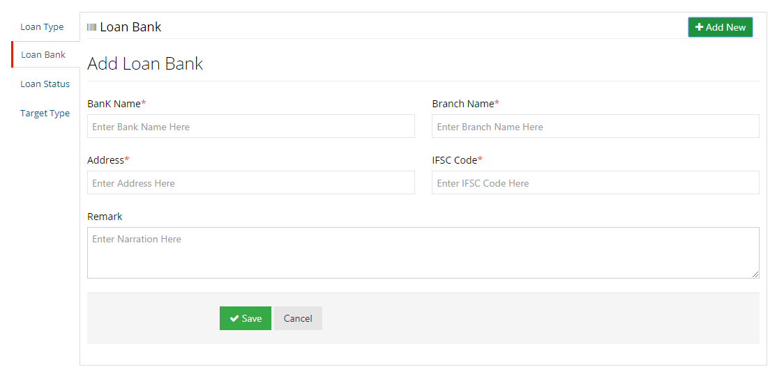The image size is (777, 367).
Task: Go to the Target Type tab
Action: (x=45, y=113)
